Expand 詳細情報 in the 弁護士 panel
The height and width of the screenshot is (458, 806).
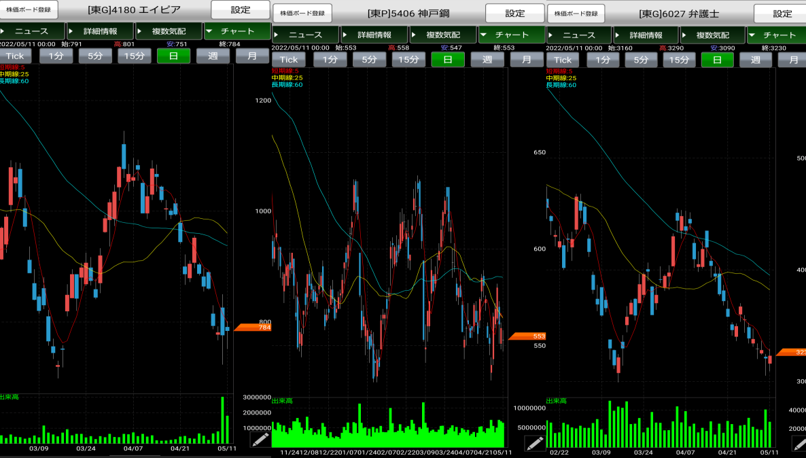(646, 35)
